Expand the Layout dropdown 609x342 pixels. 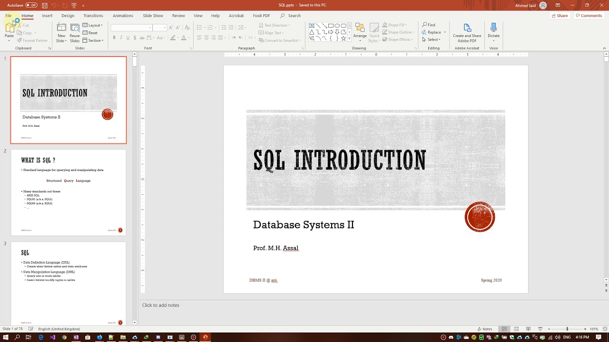pos(92,25)
